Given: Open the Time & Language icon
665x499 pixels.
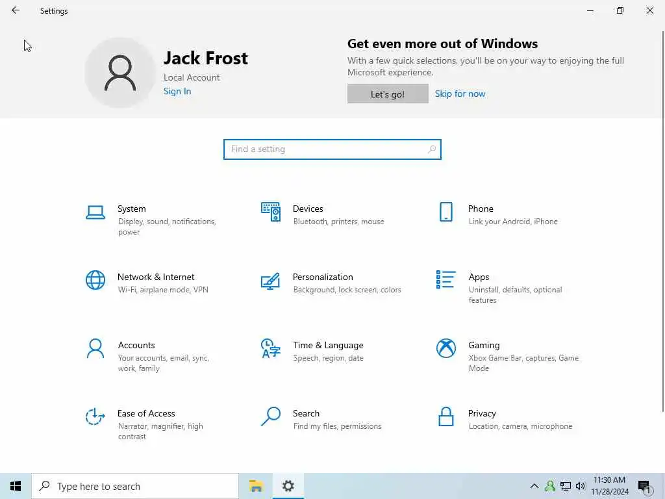Looking at the screenshot, I should [x=271, y=348].
